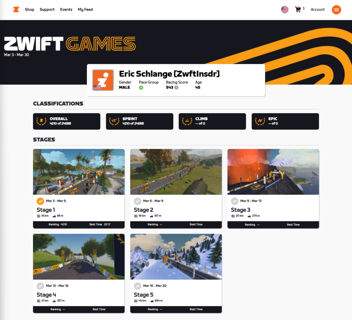
Task: Select the US flag region icon
Action: point(285,10)
